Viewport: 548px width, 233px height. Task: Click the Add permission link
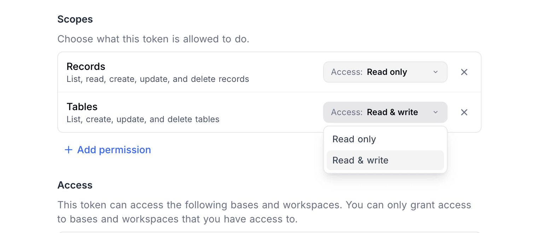point(113,150)
